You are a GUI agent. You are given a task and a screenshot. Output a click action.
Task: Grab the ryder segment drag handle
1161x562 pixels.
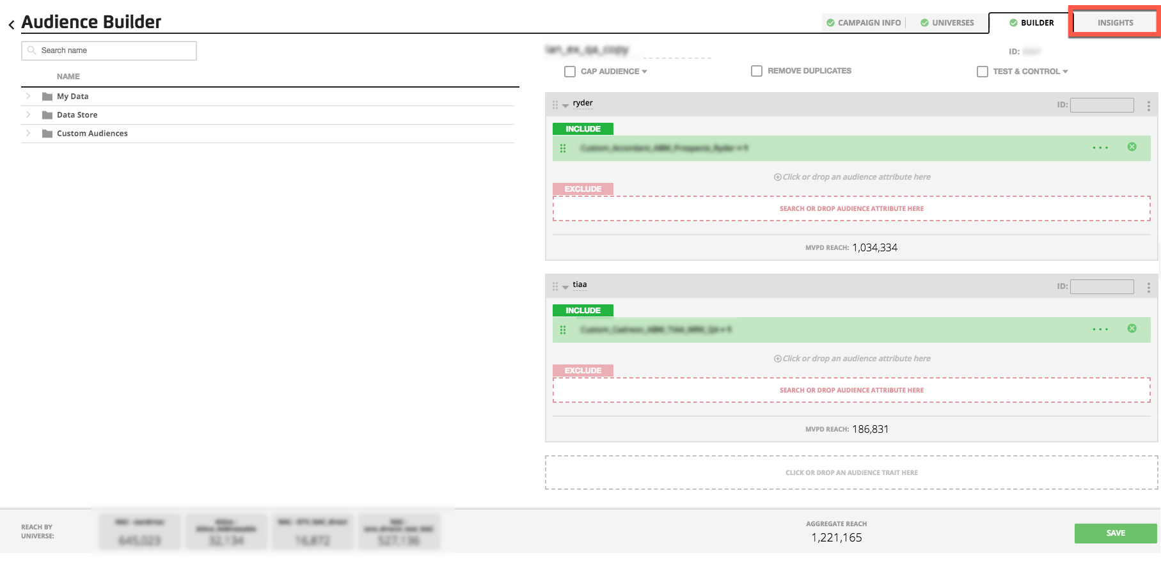(555, 105)
